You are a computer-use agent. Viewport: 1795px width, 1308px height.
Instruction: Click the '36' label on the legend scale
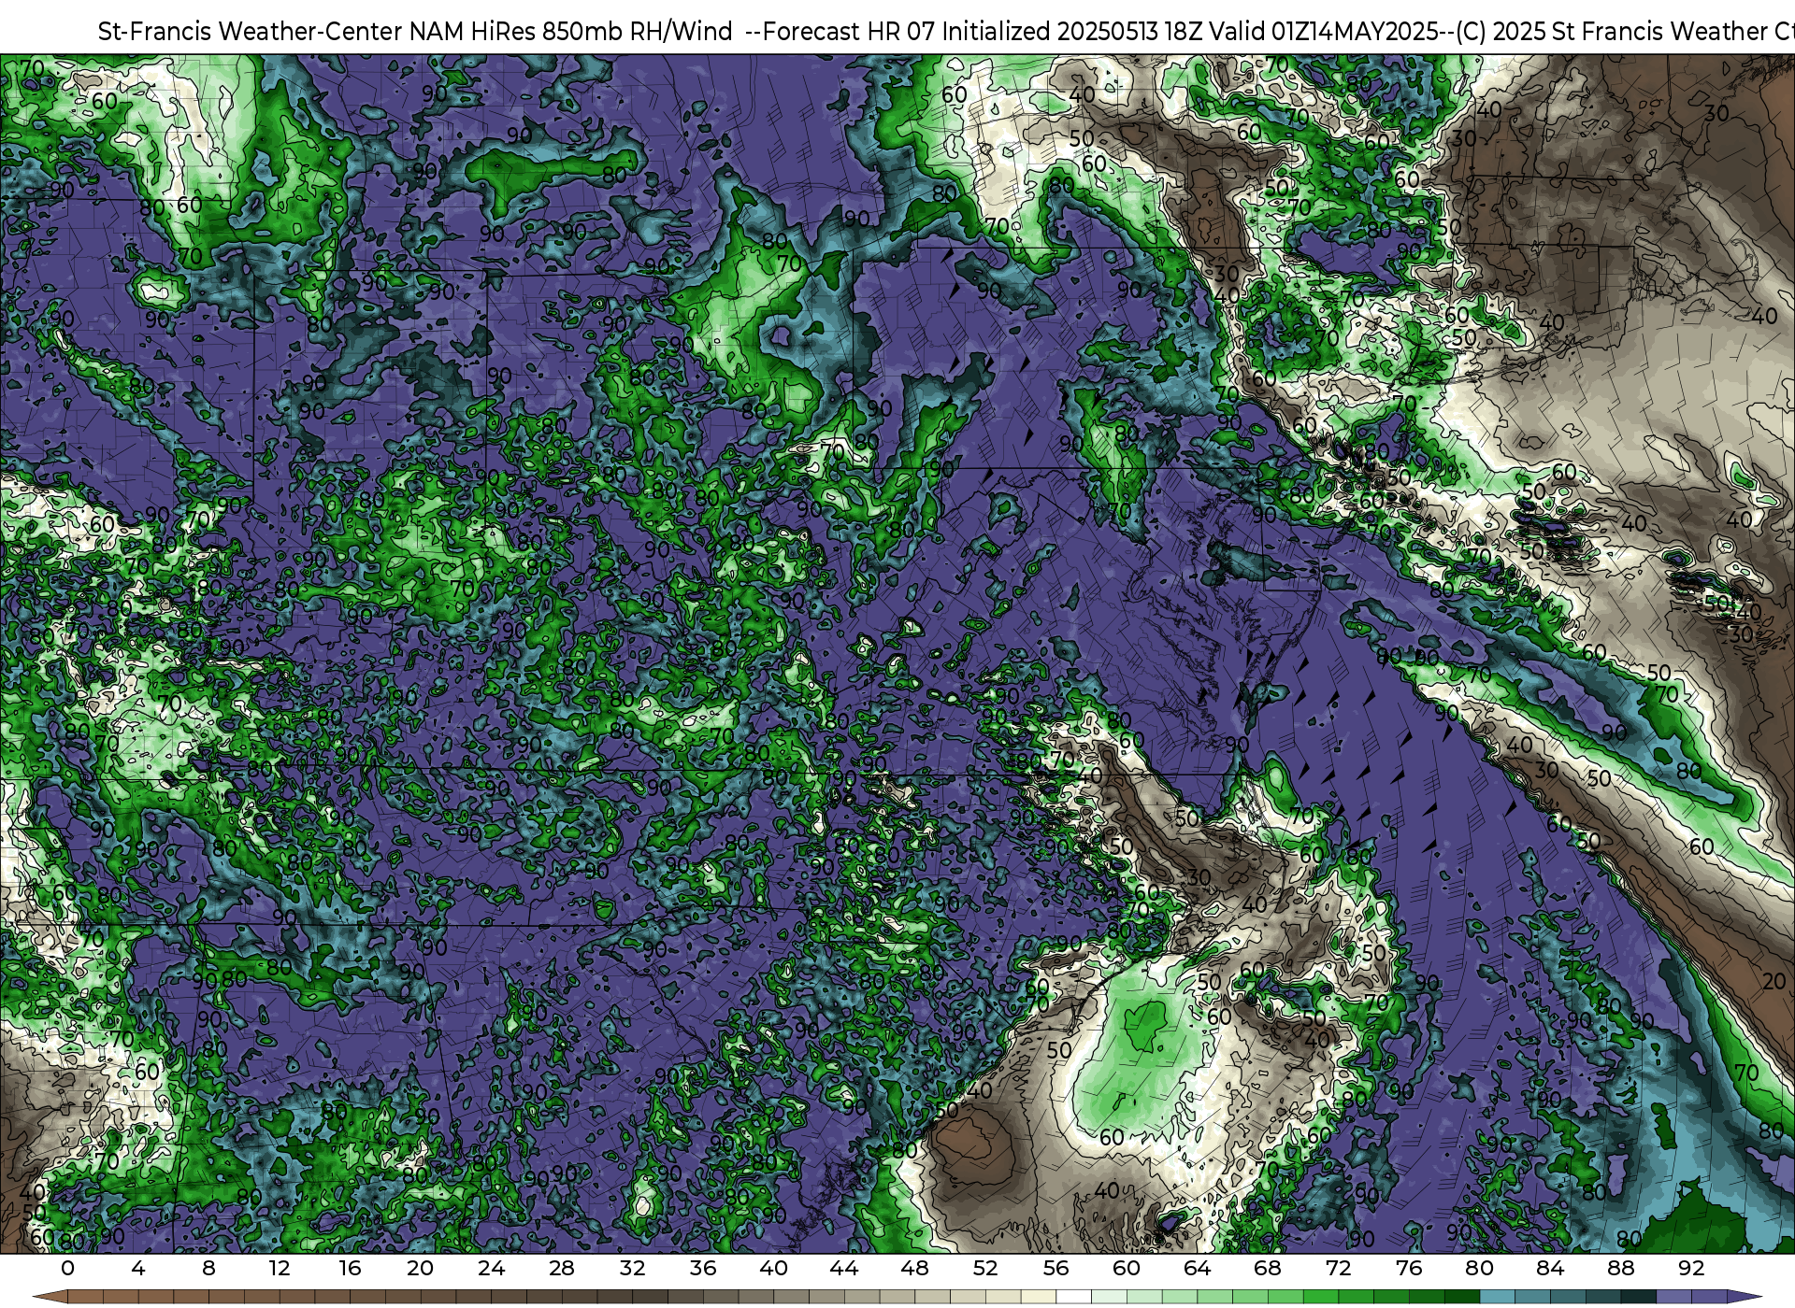click(703, 1268)
